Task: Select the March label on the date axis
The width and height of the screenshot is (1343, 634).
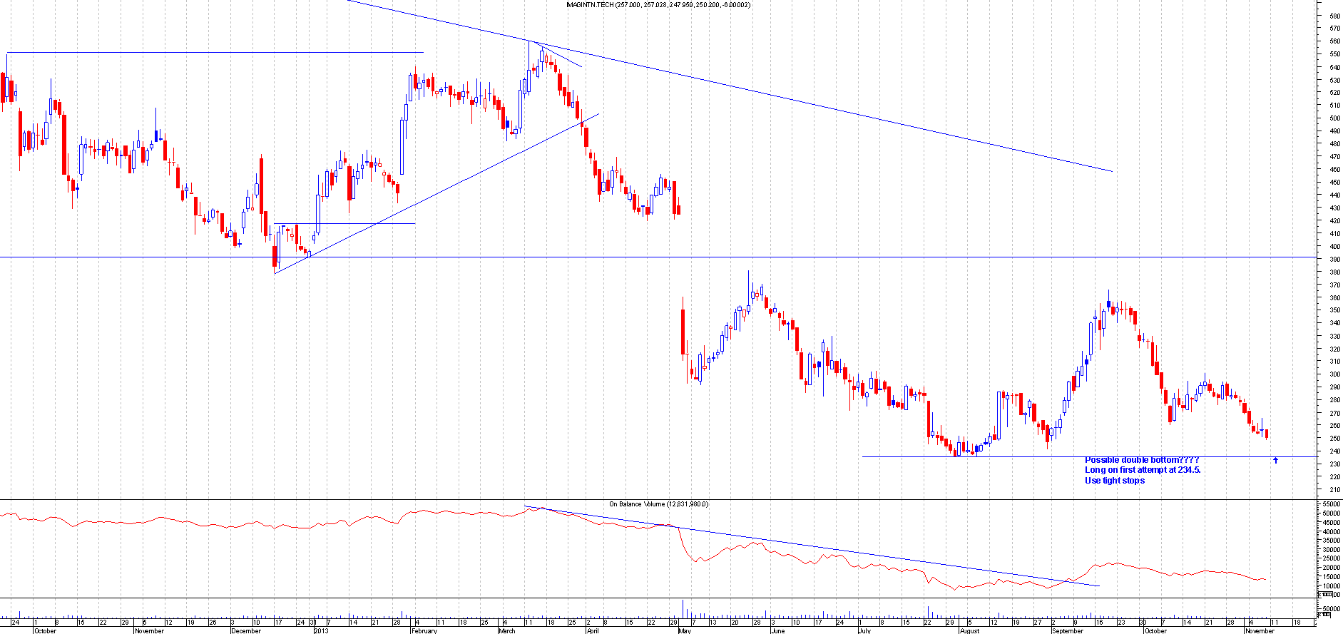Action: pyautogui.click(x=506, y=630)
